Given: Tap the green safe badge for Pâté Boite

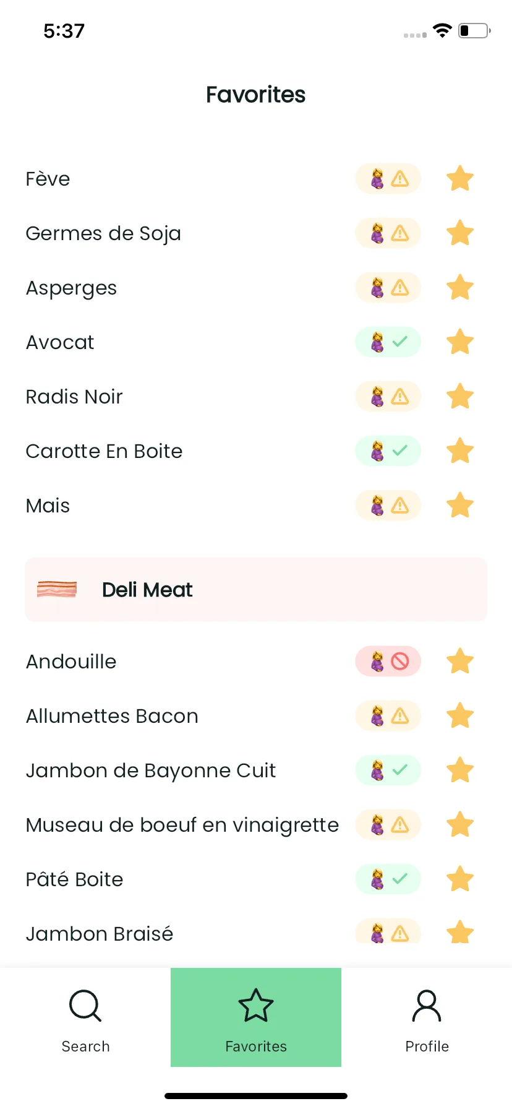Looking at the screenshot, I should pyautogui.click(x=388, y=879).
